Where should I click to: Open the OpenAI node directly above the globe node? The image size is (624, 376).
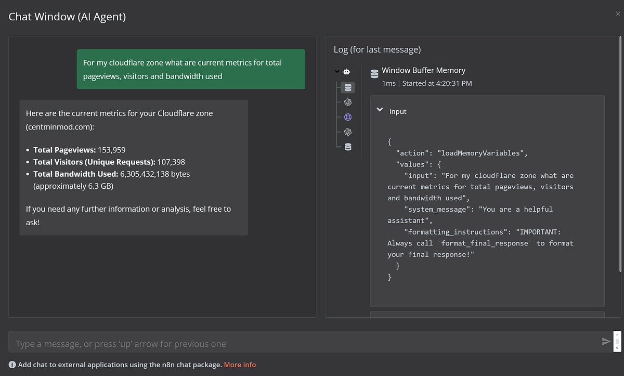[348, 102]
